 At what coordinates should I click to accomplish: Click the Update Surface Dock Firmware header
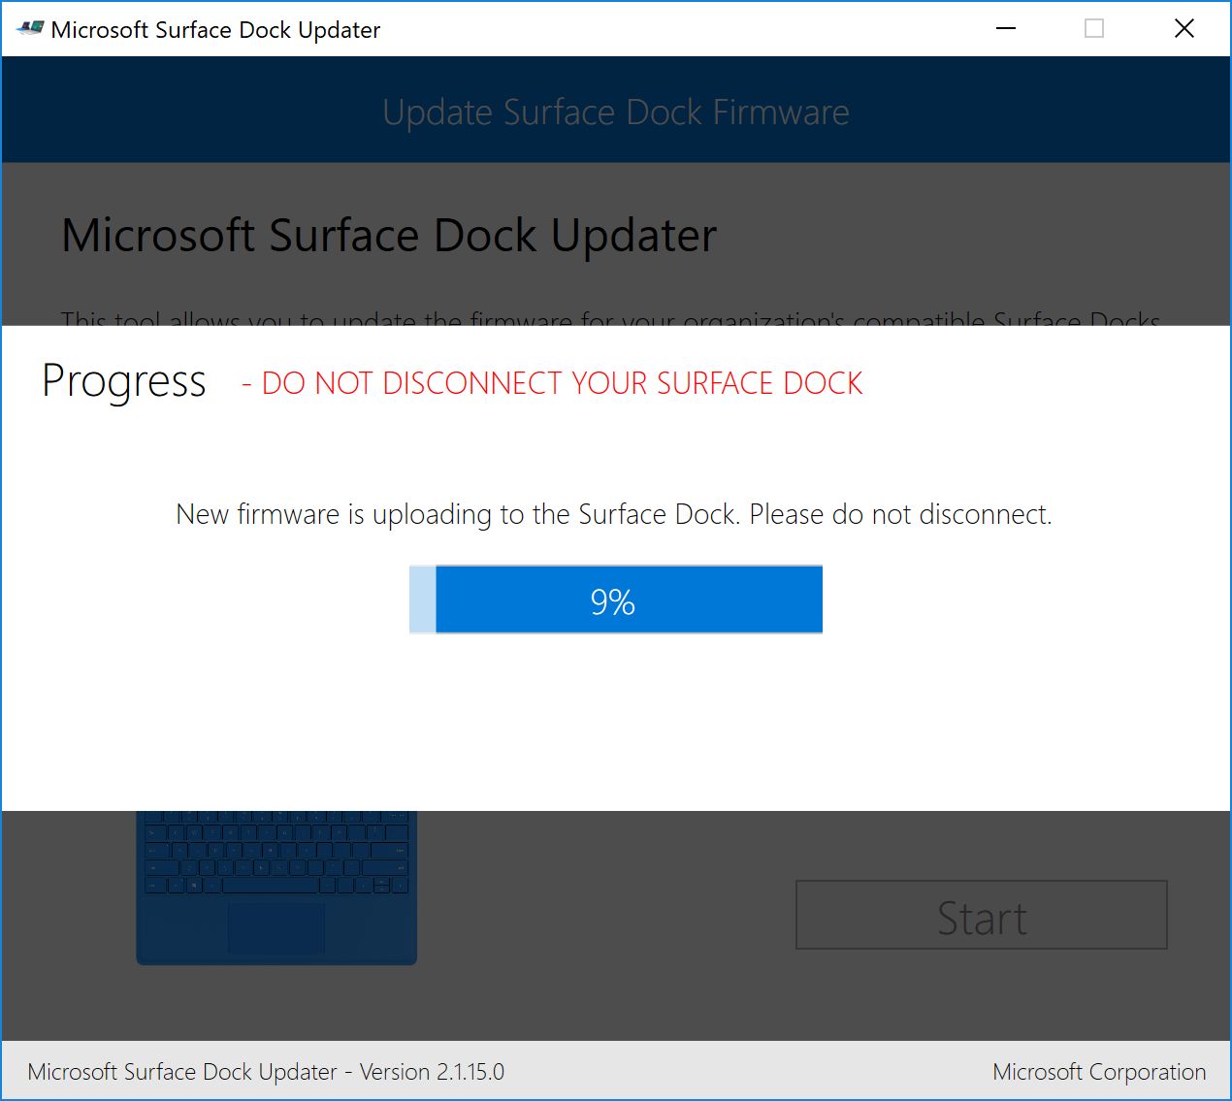coord(615,113)
